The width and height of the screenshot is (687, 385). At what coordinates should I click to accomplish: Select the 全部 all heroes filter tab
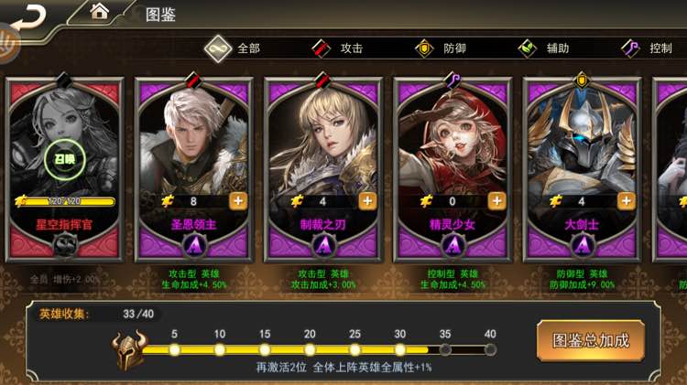tap(234, 48)
